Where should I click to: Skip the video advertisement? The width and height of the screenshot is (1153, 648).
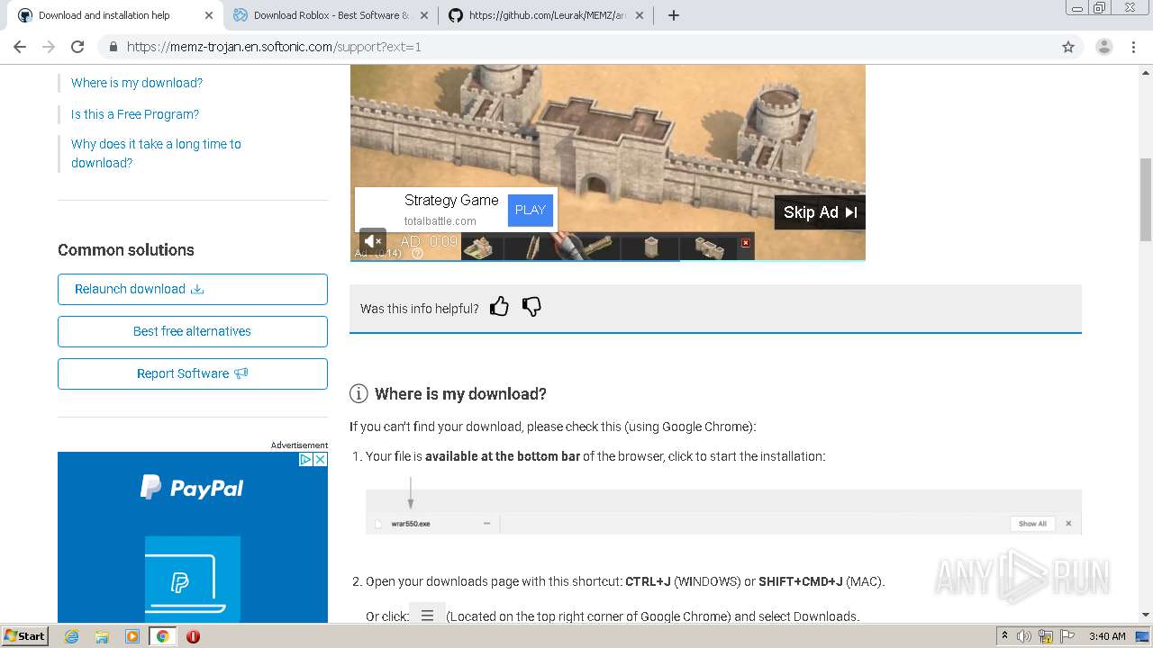coord(820,212)
